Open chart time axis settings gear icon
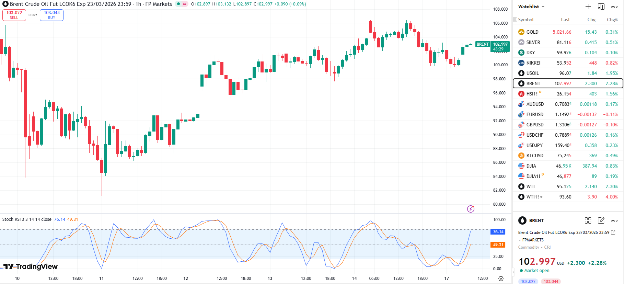 pos(501,279)
